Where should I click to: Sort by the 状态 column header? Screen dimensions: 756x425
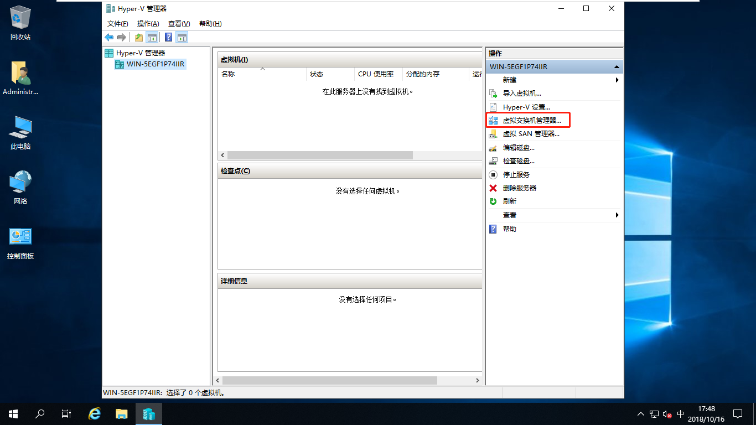click(330, 74)
